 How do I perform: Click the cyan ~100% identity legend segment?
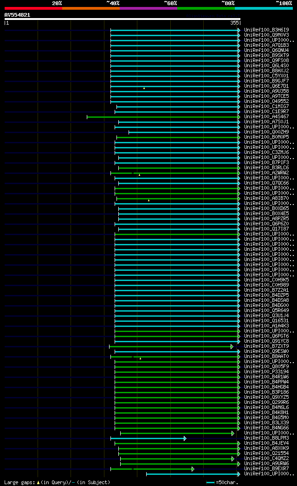pyautogui.click(x=264, y=8)
